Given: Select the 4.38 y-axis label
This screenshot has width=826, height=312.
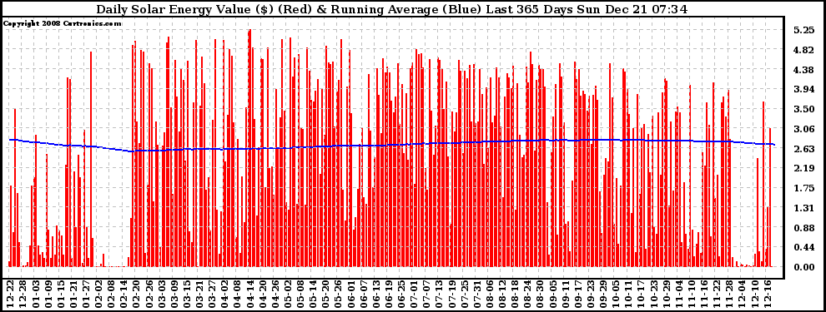Looking at the screenshot, I should pyautogui.click(x=803, y=70).
